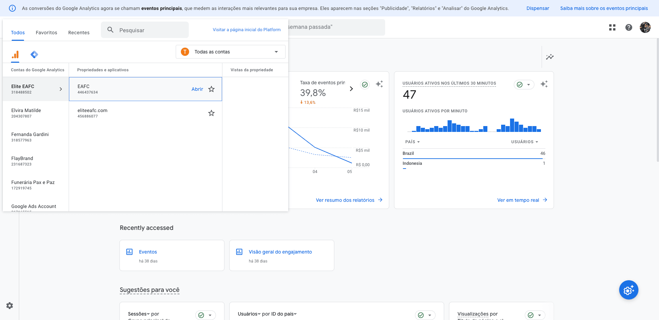Select the Elite EAFC account
This screenshot has width=659, height=320.
(x=36, y=89)
